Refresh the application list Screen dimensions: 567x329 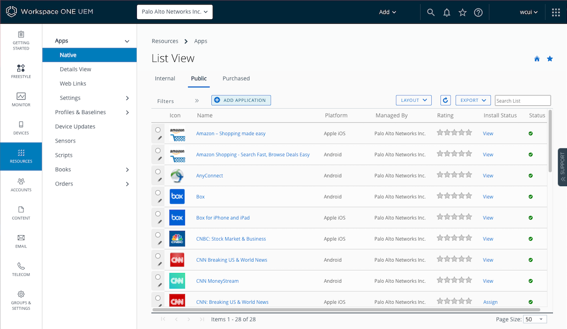[x=445, y=100]
